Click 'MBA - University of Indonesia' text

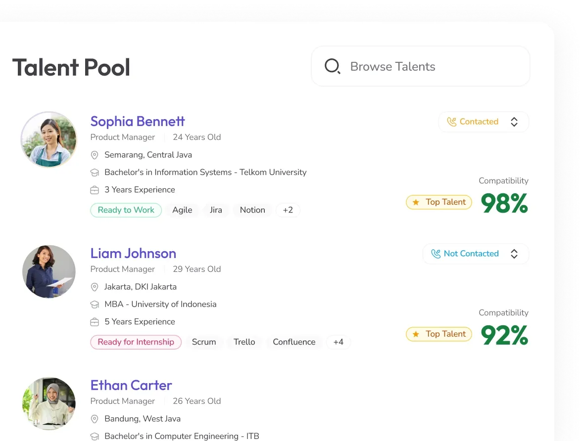(x=160, y=304)
